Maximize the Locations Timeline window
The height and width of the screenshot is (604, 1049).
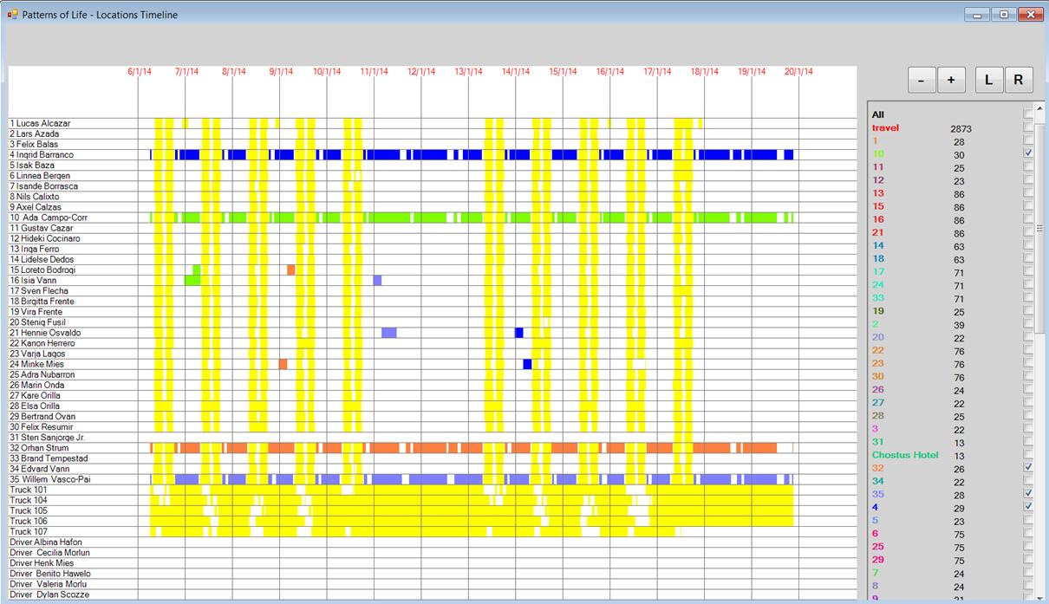1005,15
